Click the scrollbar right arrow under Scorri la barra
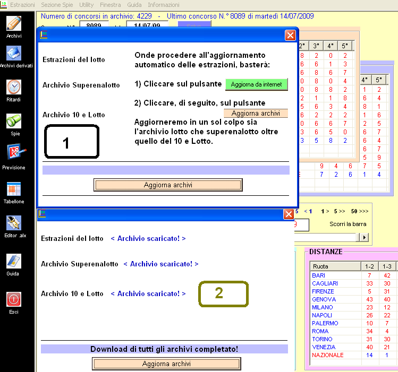 point(365,237)
